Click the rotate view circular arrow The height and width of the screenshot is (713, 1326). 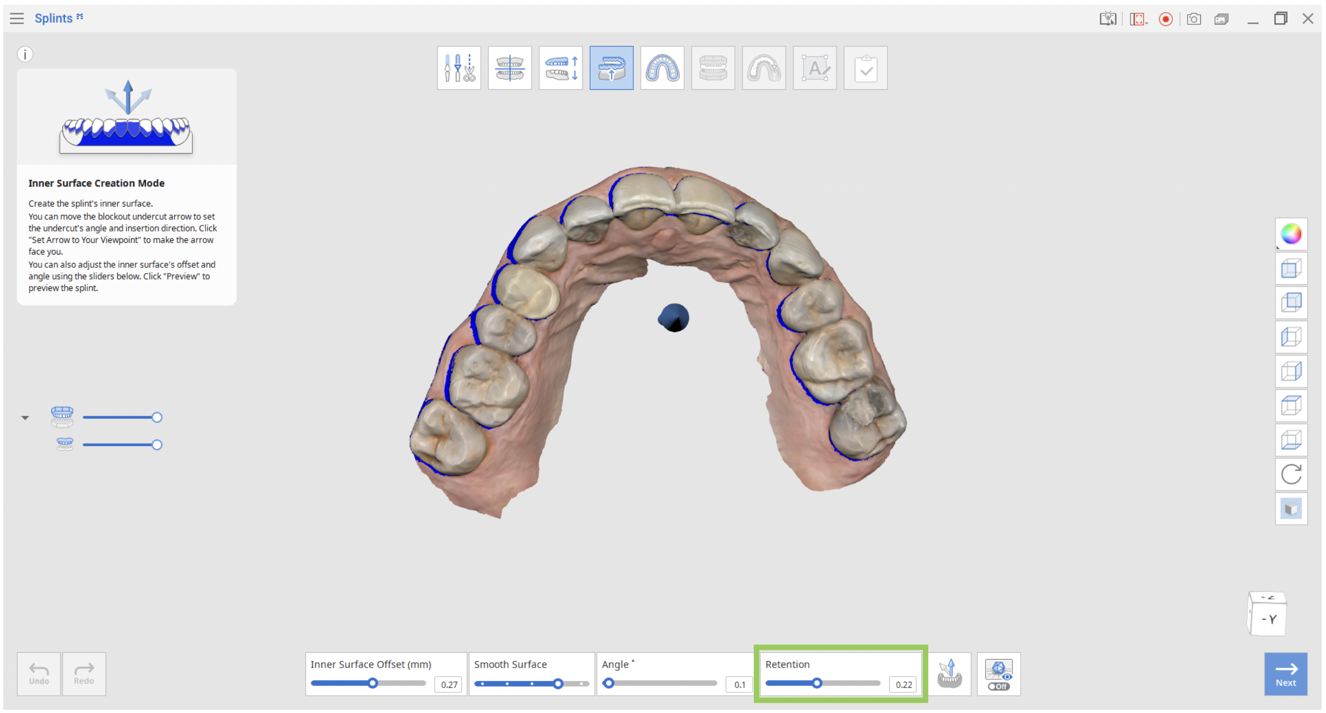1291,474
